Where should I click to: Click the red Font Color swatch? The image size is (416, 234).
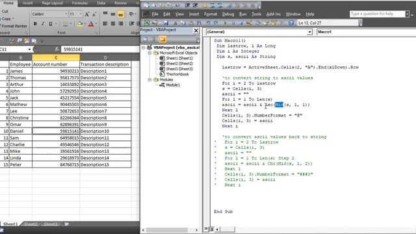tap(91, 24)
